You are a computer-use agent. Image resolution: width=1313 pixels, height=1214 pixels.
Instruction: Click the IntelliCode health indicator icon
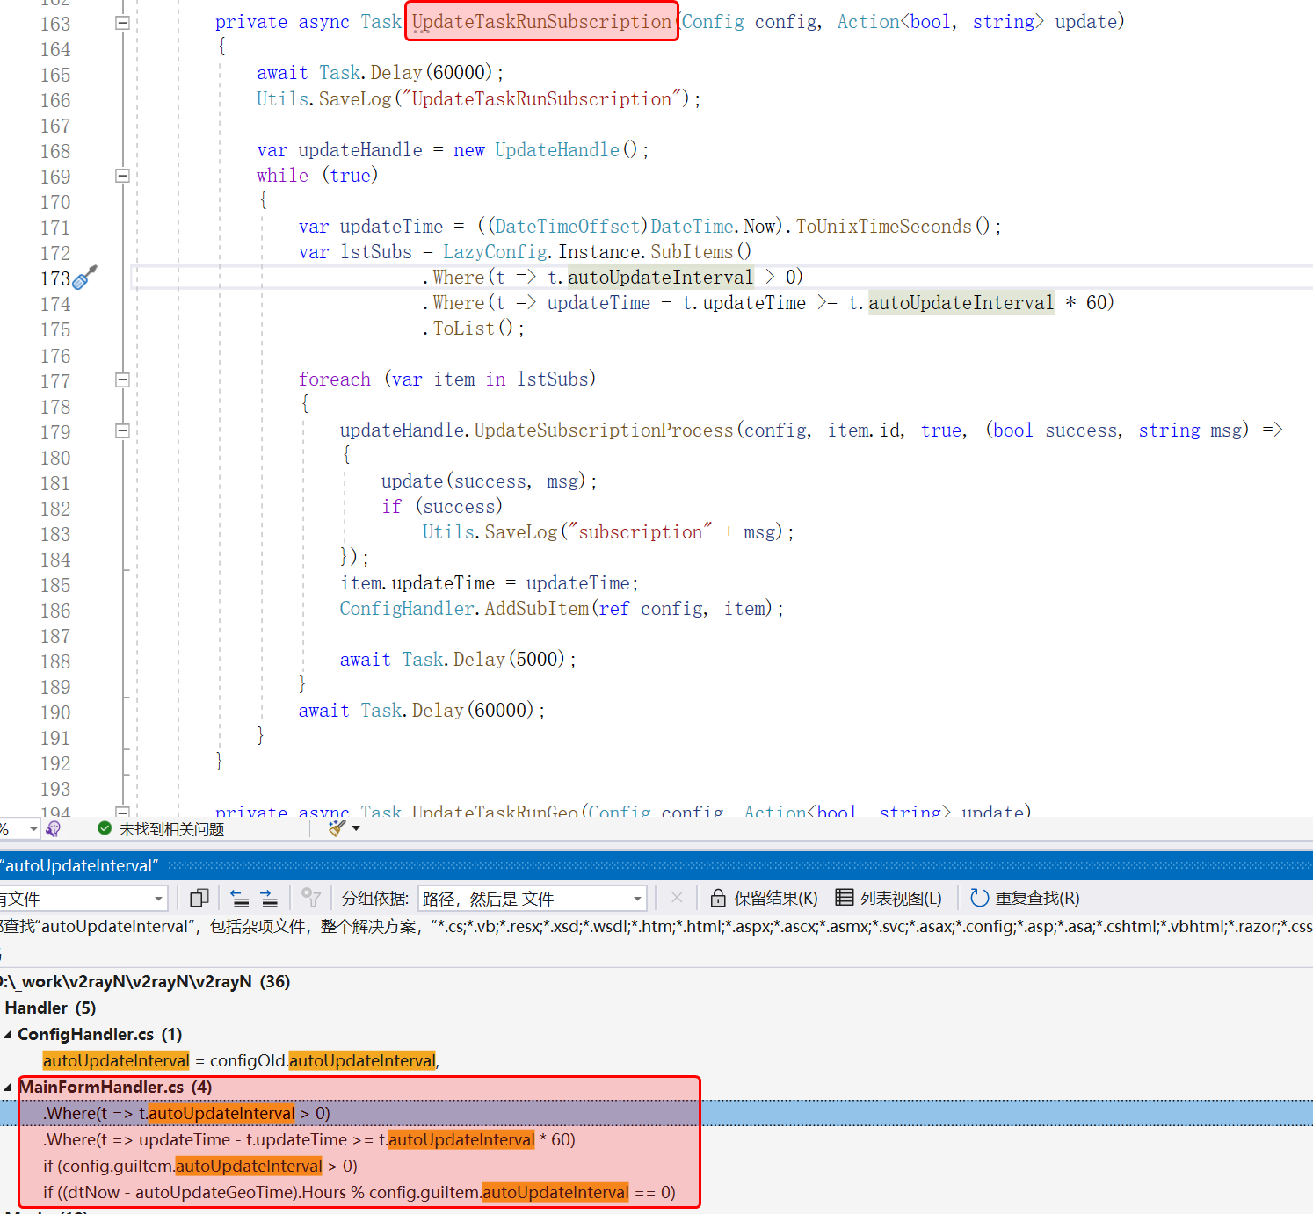pos(54,828)
